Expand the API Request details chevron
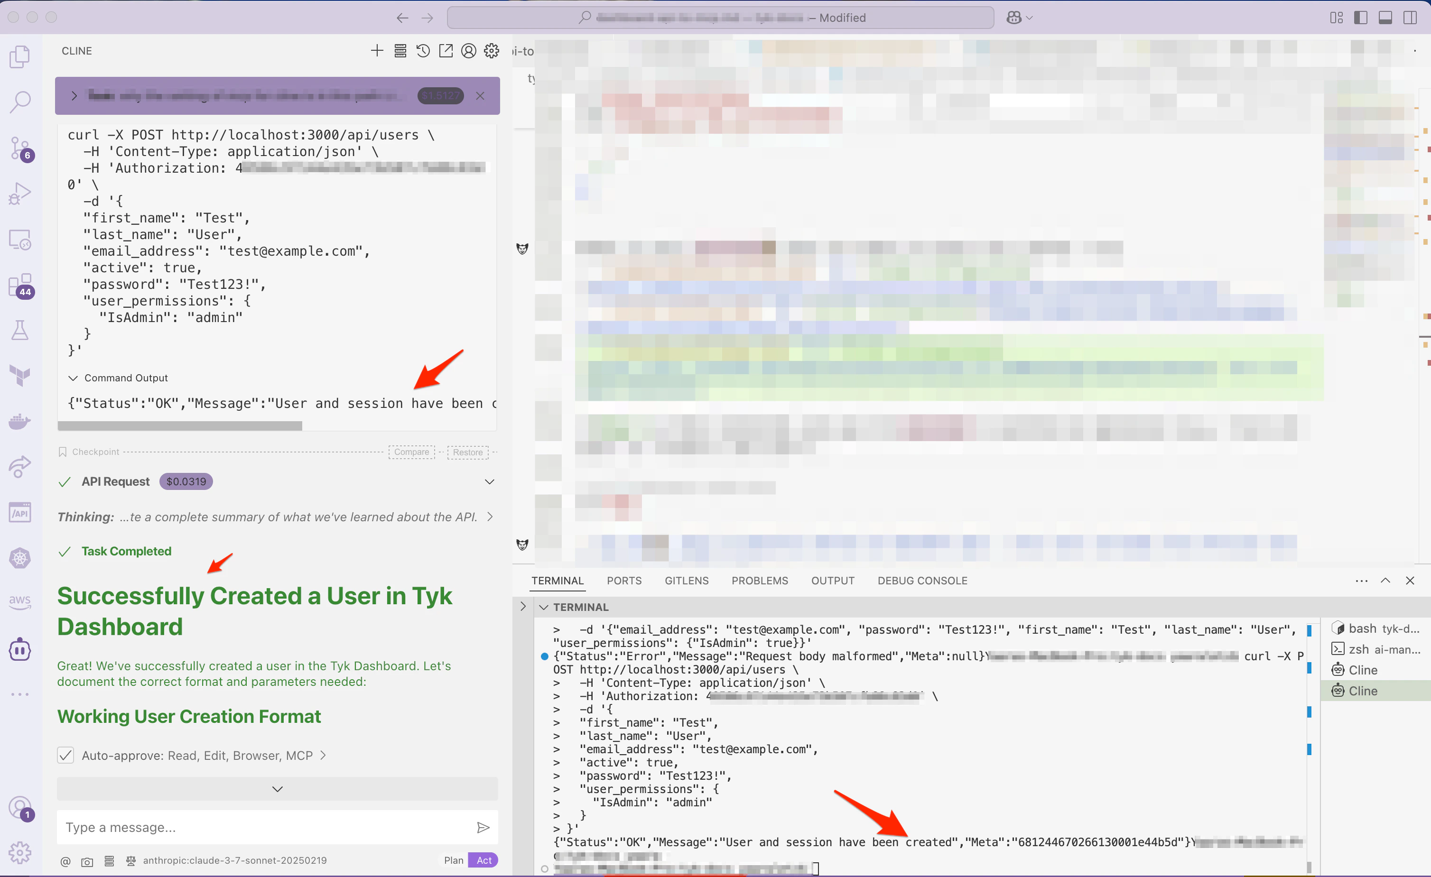 tap(490, 481)
